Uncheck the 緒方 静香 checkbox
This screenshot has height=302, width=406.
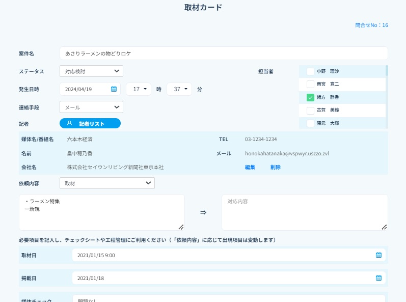pos(310,97)
